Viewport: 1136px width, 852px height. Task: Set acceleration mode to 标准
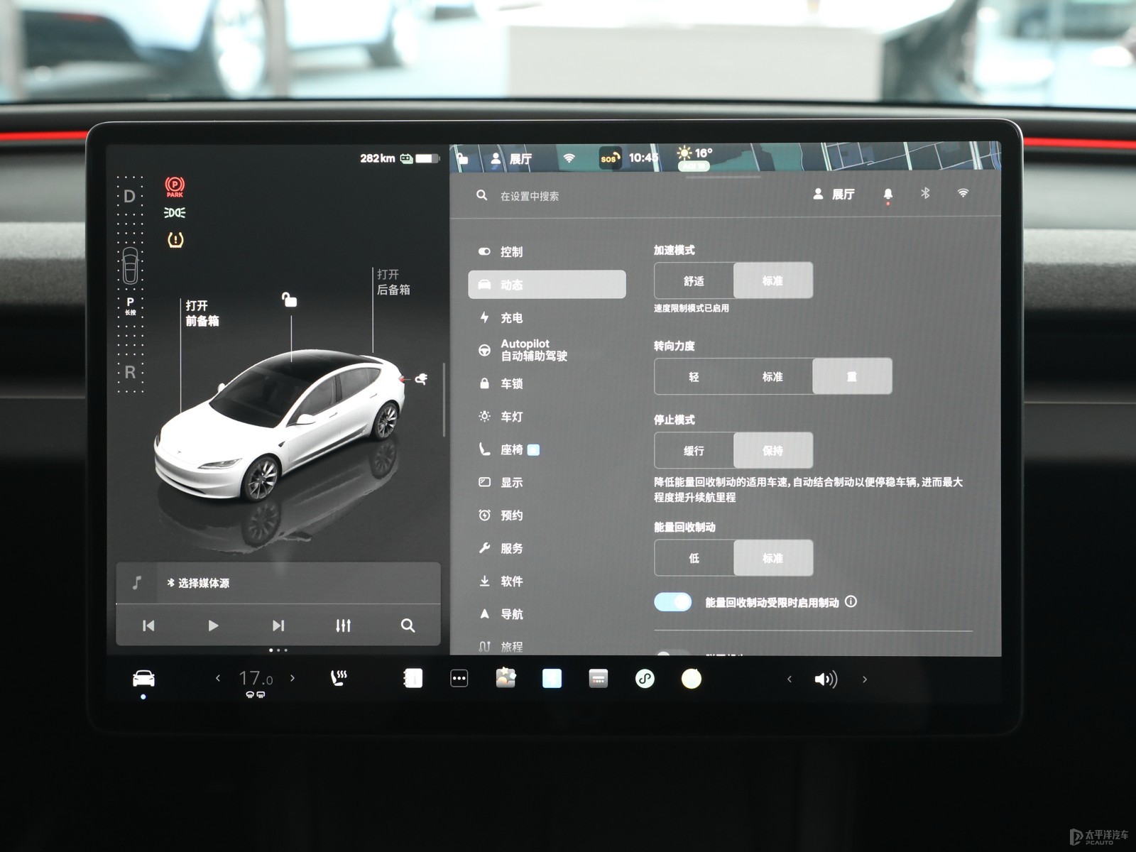(x=773, y=281)
